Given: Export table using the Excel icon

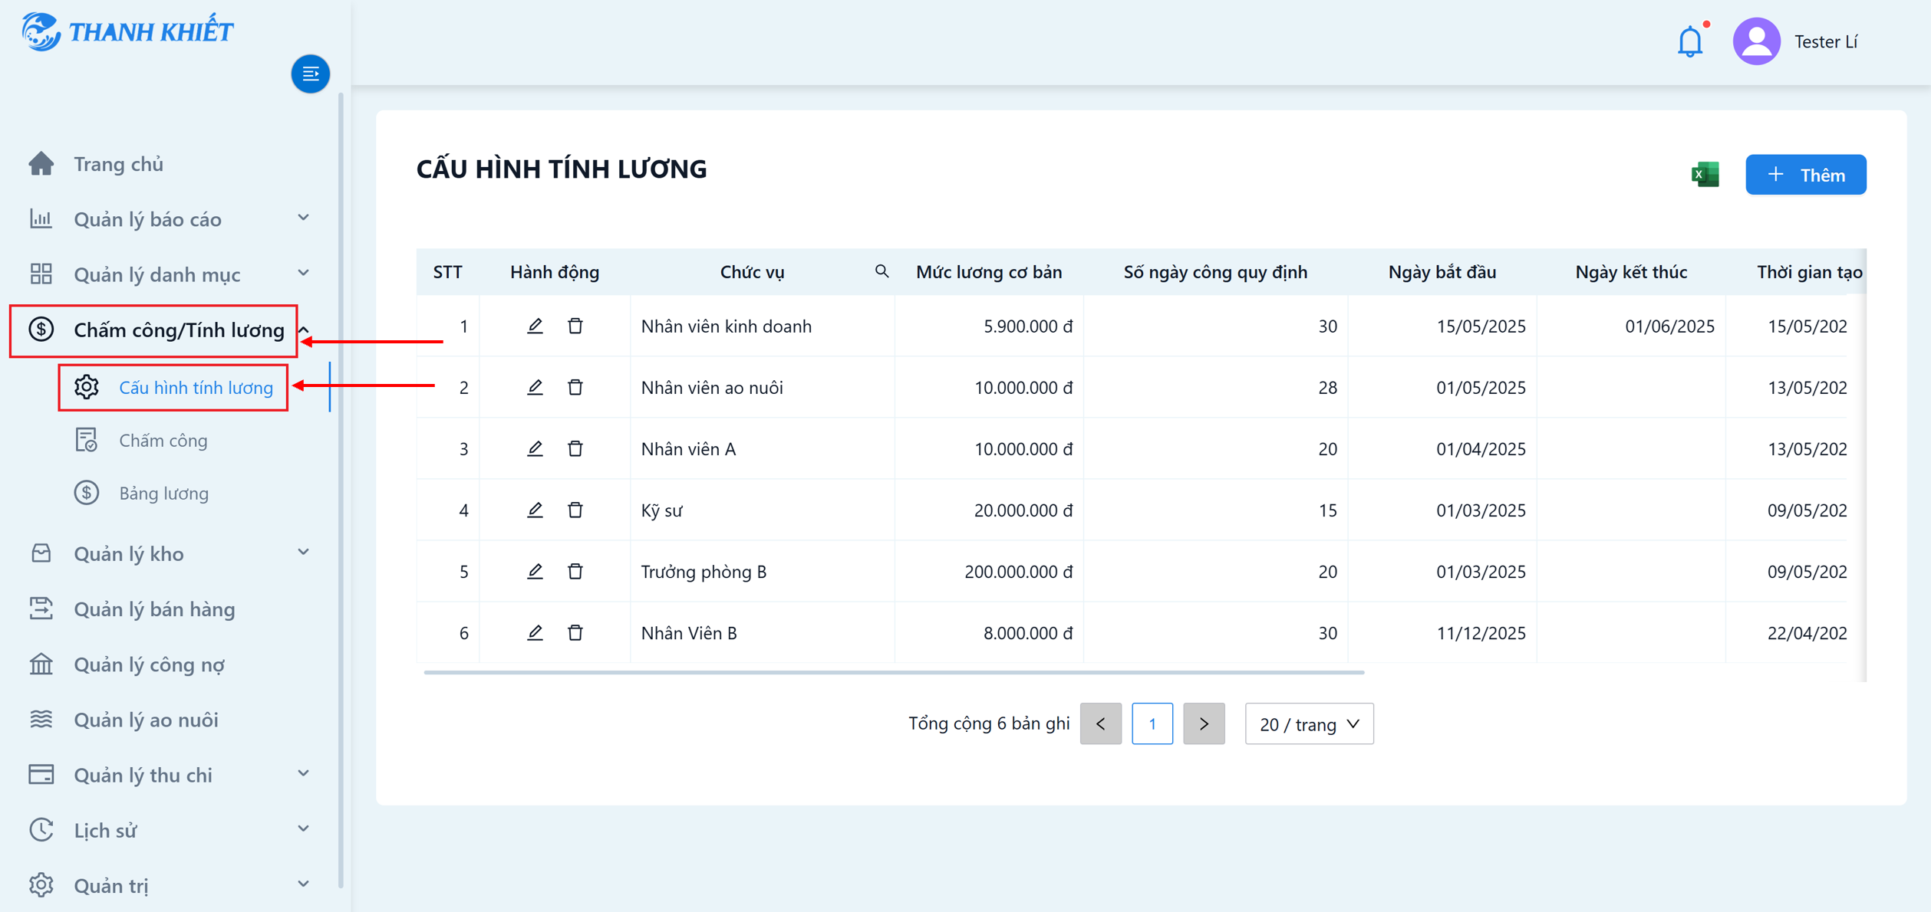Looking at the screenshot, I should pyautogui.click(x=1705, y=175).
